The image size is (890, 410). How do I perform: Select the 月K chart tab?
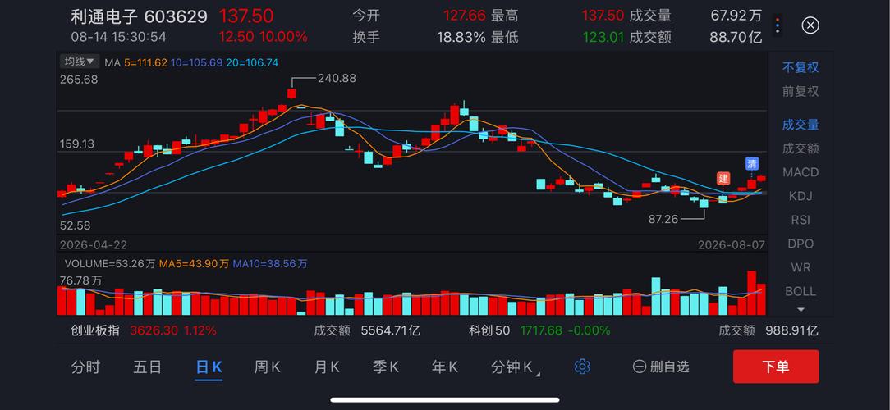[x=327, y=367]
